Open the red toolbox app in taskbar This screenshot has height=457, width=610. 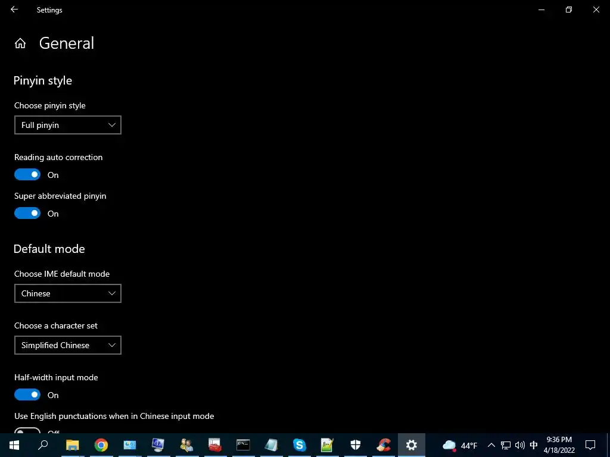(x=214, y=445)
